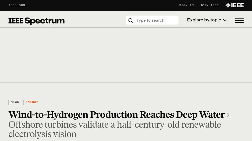The image size is (252, 141).
Task: Open the IEEE.ORG link in the top bar
Action: click(x=17, y=5)
